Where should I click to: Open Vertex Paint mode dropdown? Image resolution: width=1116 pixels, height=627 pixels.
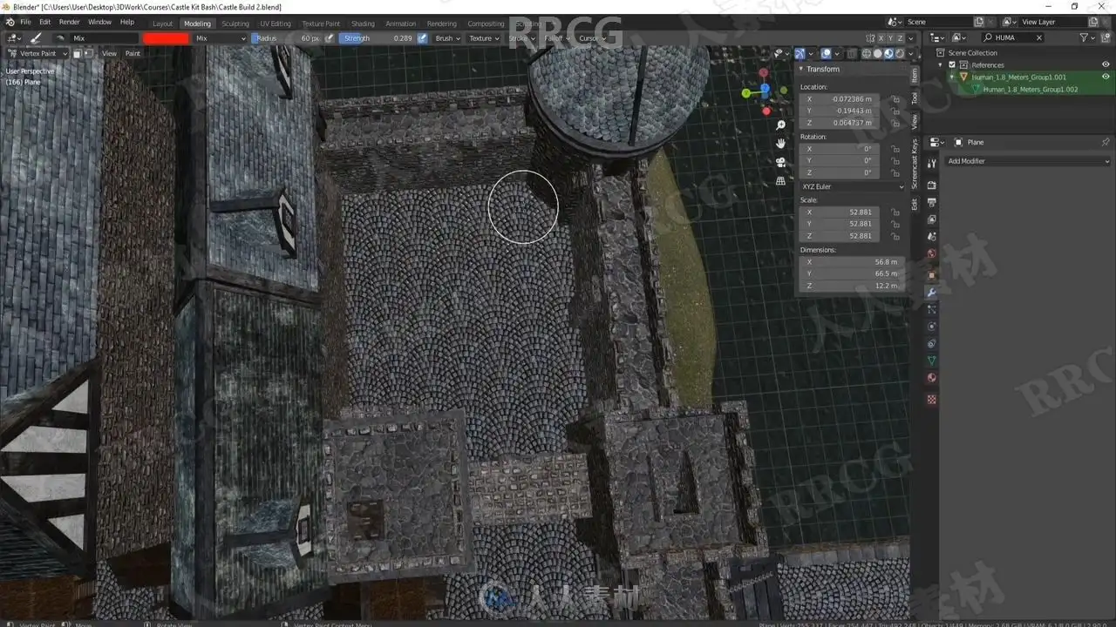coord(37,54)
